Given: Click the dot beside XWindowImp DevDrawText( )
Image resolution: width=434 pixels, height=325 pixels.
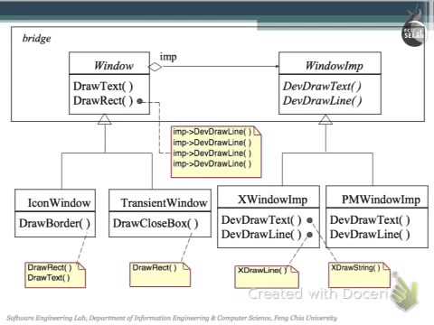Looking at the screenshot, I should (x=309, y=220).
